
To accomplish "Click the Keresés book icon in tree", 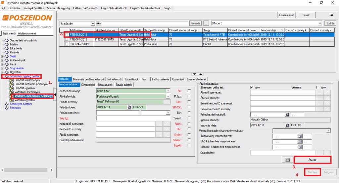I will (7, 52).
